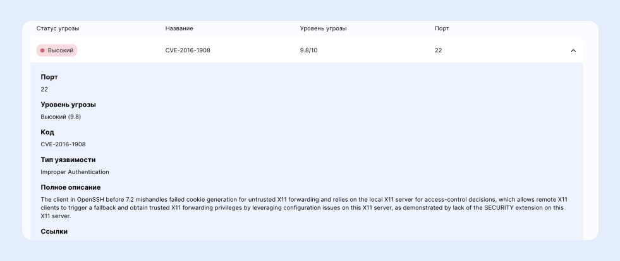
Task: Click the Высокий status badge
Action: coord(57,50)
